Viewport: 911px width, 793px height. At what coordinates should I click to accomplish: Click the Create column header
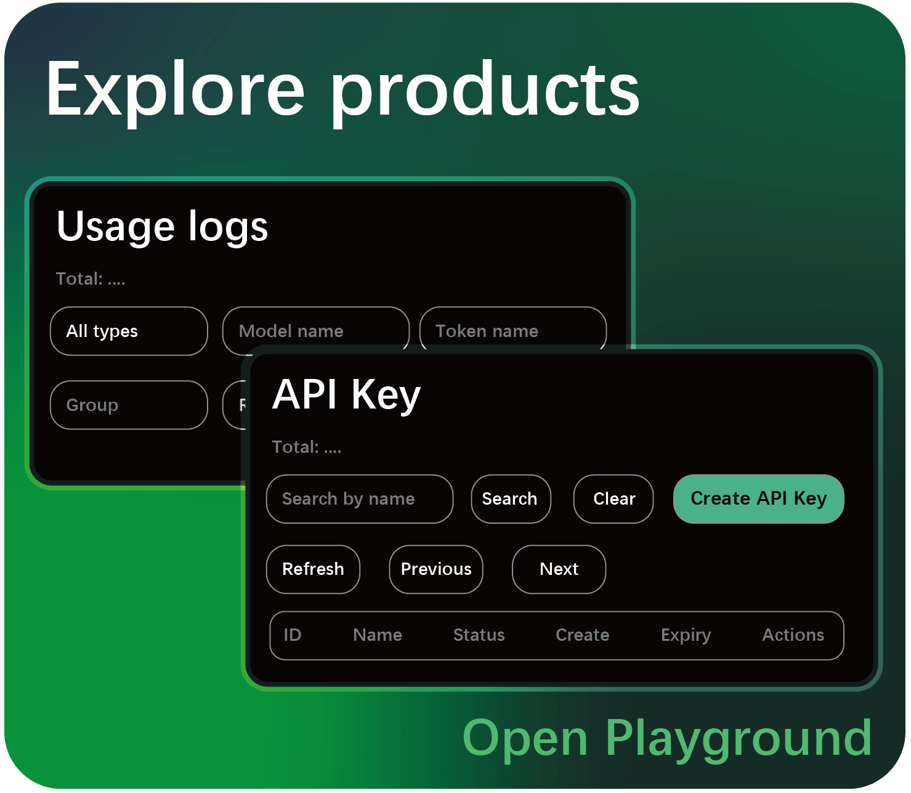[x=583, y=635]
